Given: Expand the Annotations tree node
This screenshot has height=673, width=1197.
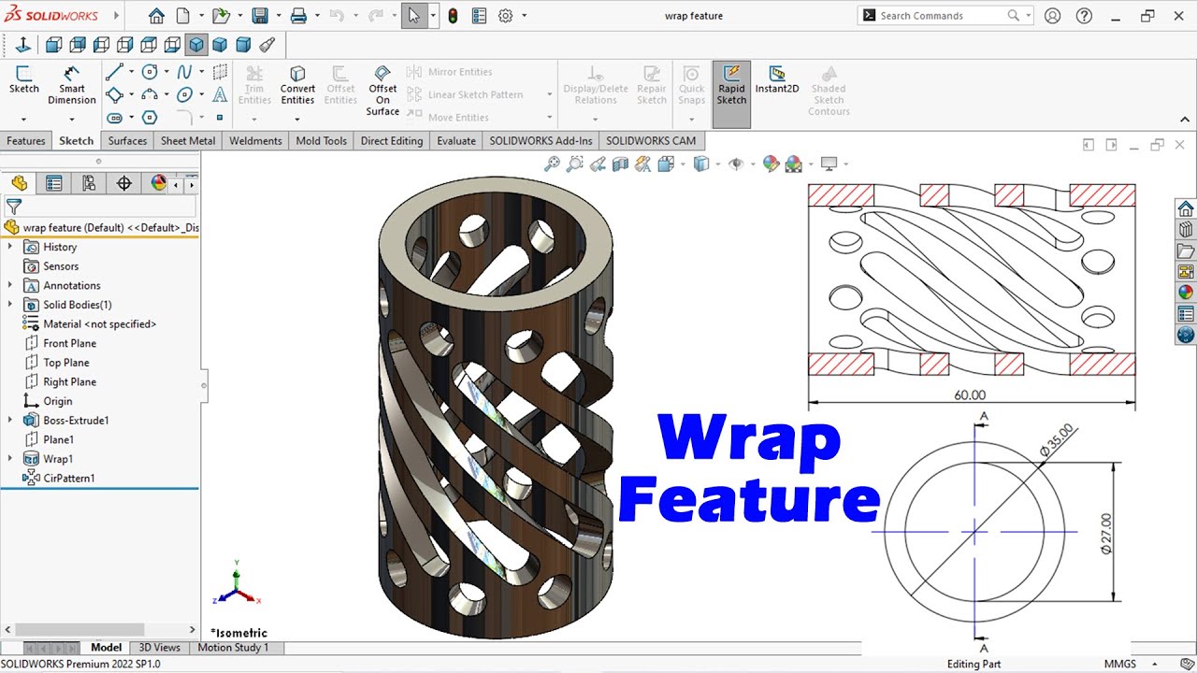Looking at the screenshot, I should tap(10, 285).
